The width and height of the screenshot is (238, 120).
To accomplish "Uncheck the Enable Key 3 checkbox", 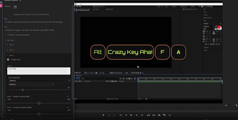I will (8, 60).
